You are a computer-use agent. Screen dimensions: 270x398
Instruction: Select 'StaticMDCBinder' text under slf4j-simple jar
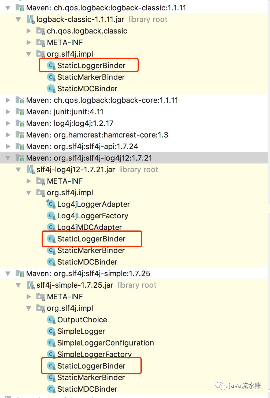click(x=87, y=389)
